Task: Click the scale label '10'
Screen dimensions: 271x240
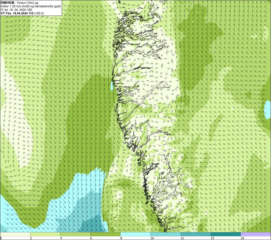Action: tap(152, 238)
